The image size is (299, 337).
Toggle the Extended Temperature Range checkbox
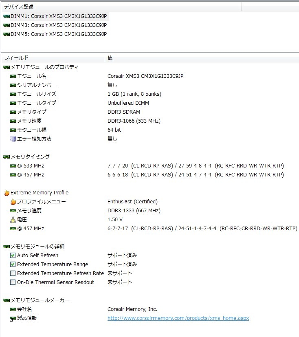click(13, 264)
